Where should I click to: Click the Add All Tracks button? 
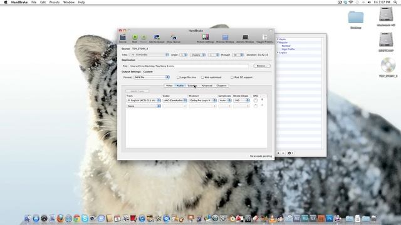(x=137, y=91)
